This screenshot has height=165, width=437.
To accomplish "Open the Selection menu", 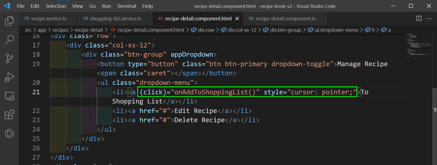I will [56, 6].
